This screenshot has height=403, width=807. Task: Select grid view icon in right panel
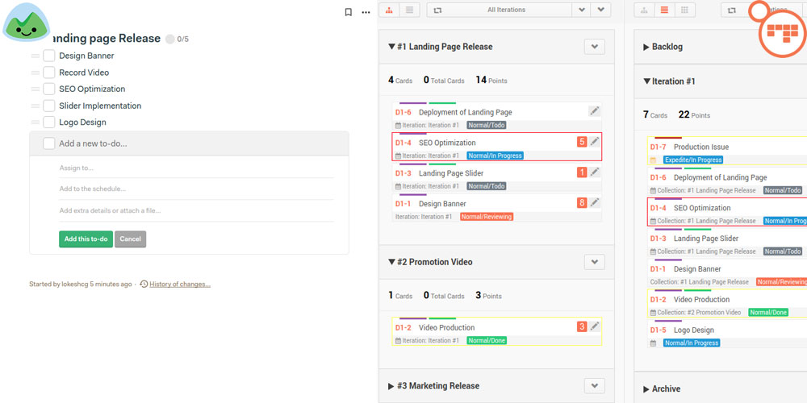pyautogui.click(x=684, y=10)
